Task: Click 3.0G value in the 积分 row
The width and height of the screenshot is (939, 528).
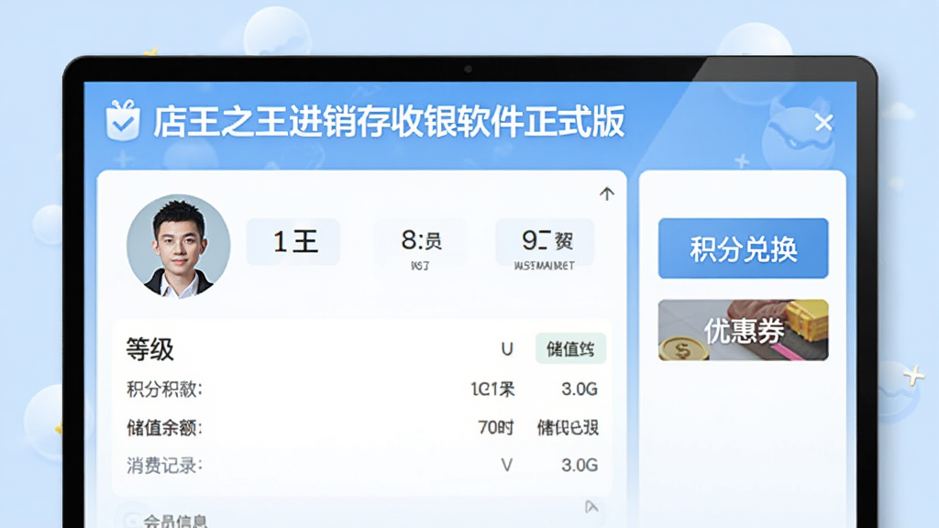Action: coord(580,389)
